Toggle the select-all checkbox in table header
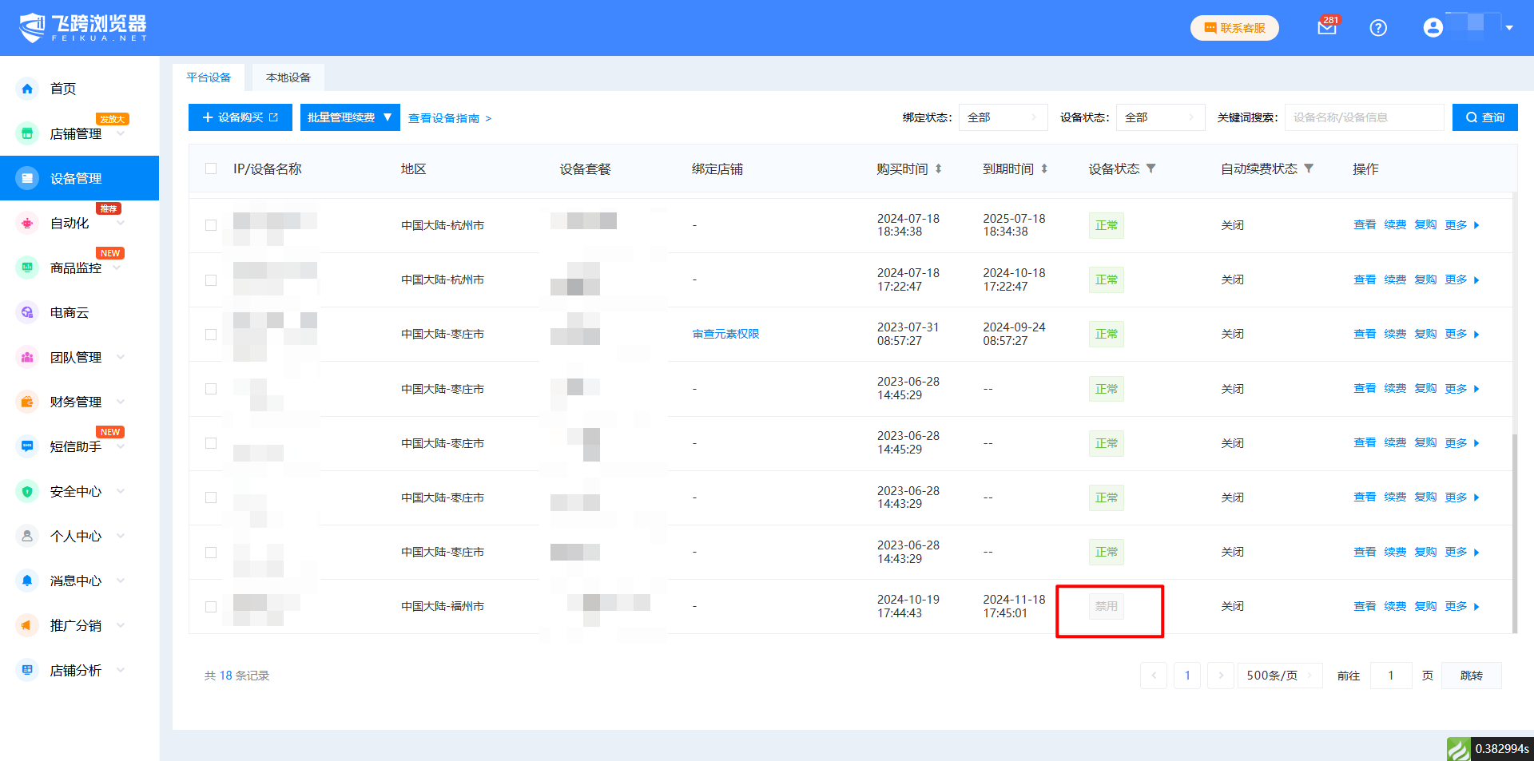This screenshot has height=761, width=1534. click(211, 169)
